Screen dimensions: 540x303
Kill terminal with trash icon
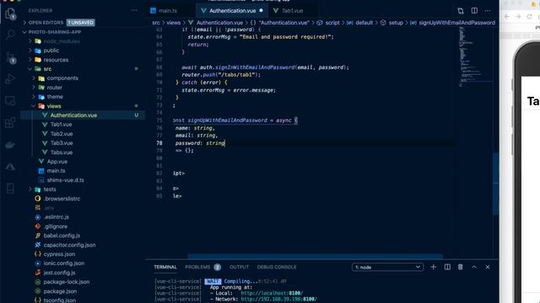pyautogui.click(x=461, y=267)
